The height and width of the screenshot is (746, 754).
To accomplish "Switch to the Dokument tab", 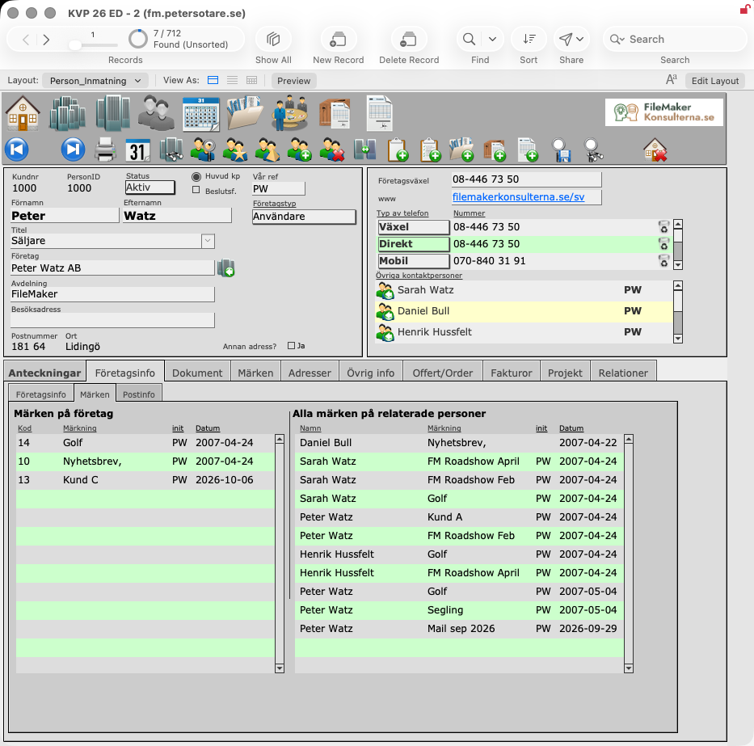I will pos(197,373).
